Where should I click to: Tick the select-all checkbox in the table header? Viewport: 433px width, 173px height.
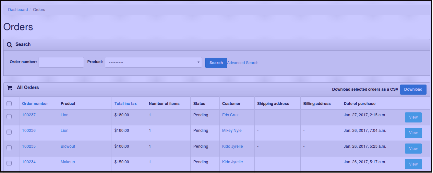tap(9, 104)
